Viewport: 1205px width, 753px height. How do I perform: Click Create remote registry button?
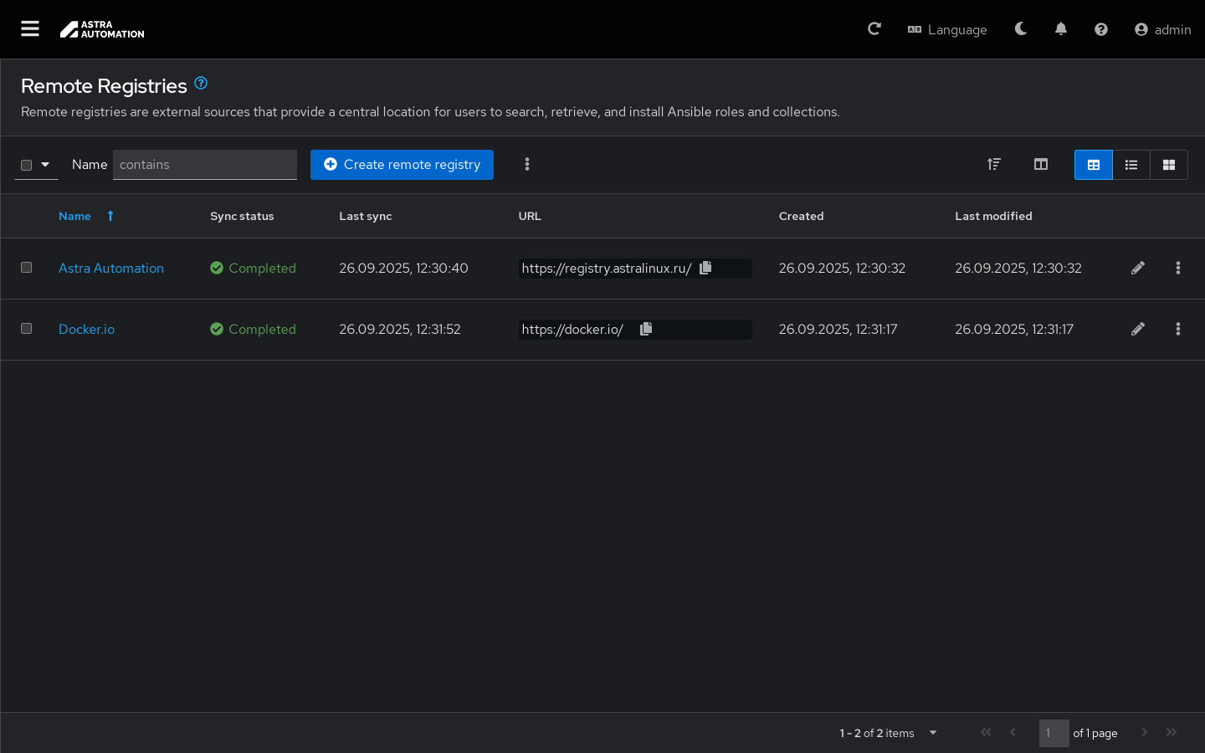(402, 165)
